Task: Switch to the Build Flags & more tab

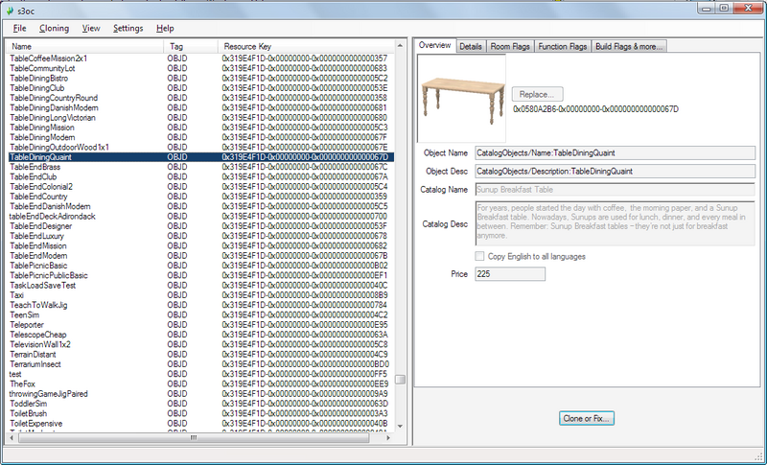Action: click(x=629, y=46)
